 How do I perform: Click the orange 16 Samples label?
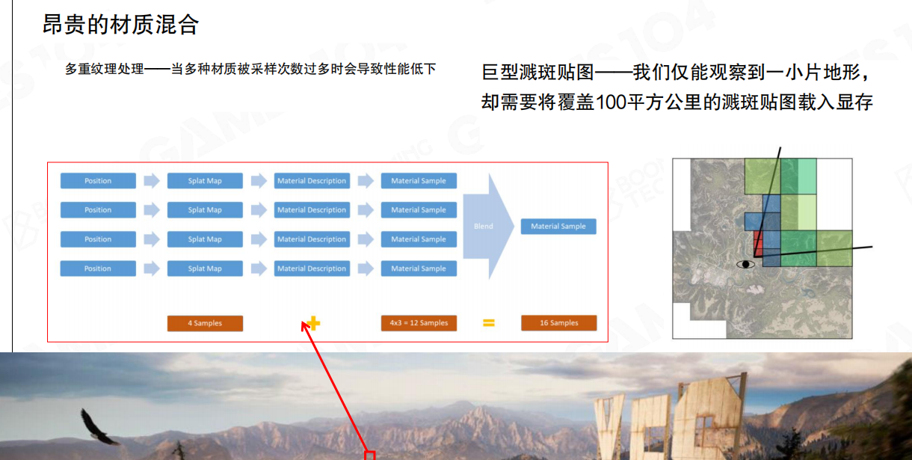pyautogui.click(x=558, y=323)
